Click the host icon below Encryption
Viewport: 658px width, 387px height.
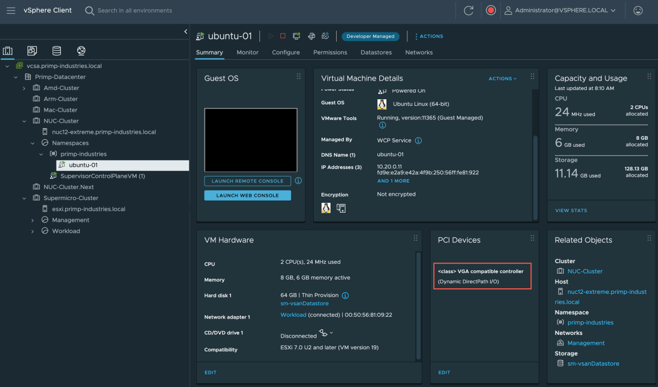click(x=341, y=208)
